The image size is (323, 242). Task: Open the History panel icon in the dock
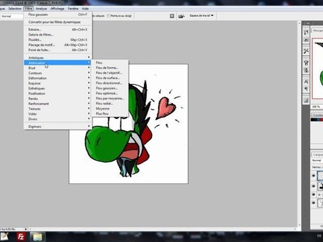306,32
